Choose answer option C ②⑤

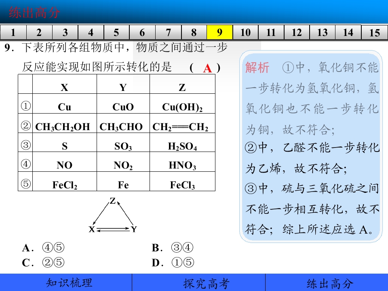[43, 262]
